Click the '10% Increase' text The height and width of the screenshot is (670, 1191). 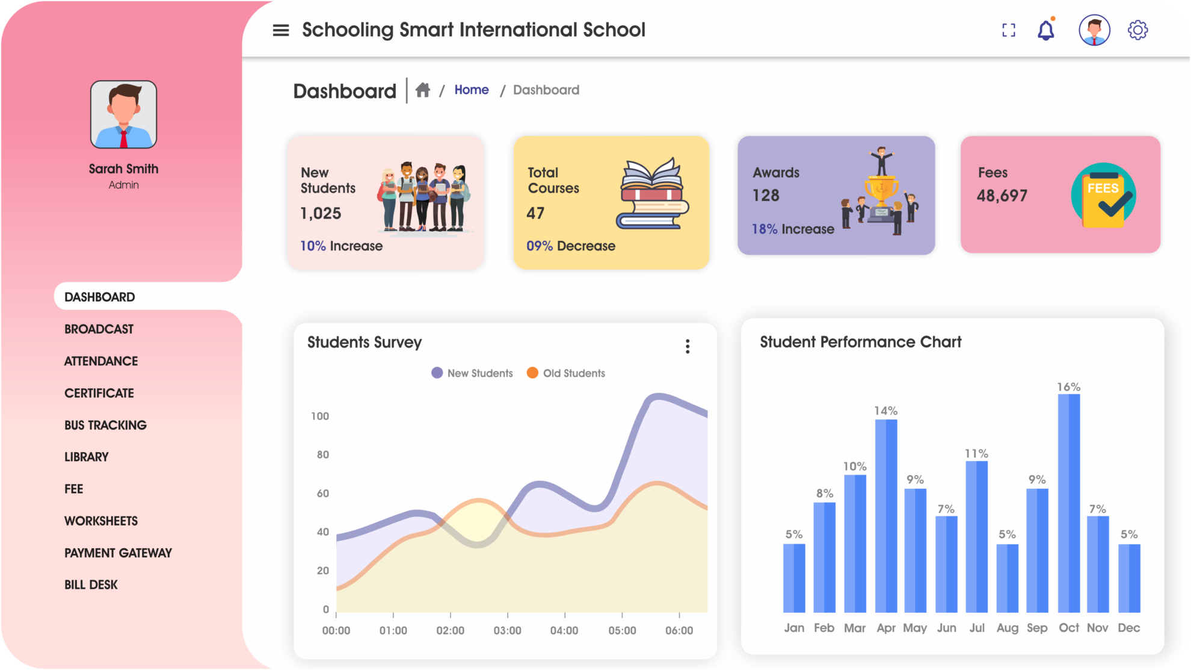tap(341, 246)
